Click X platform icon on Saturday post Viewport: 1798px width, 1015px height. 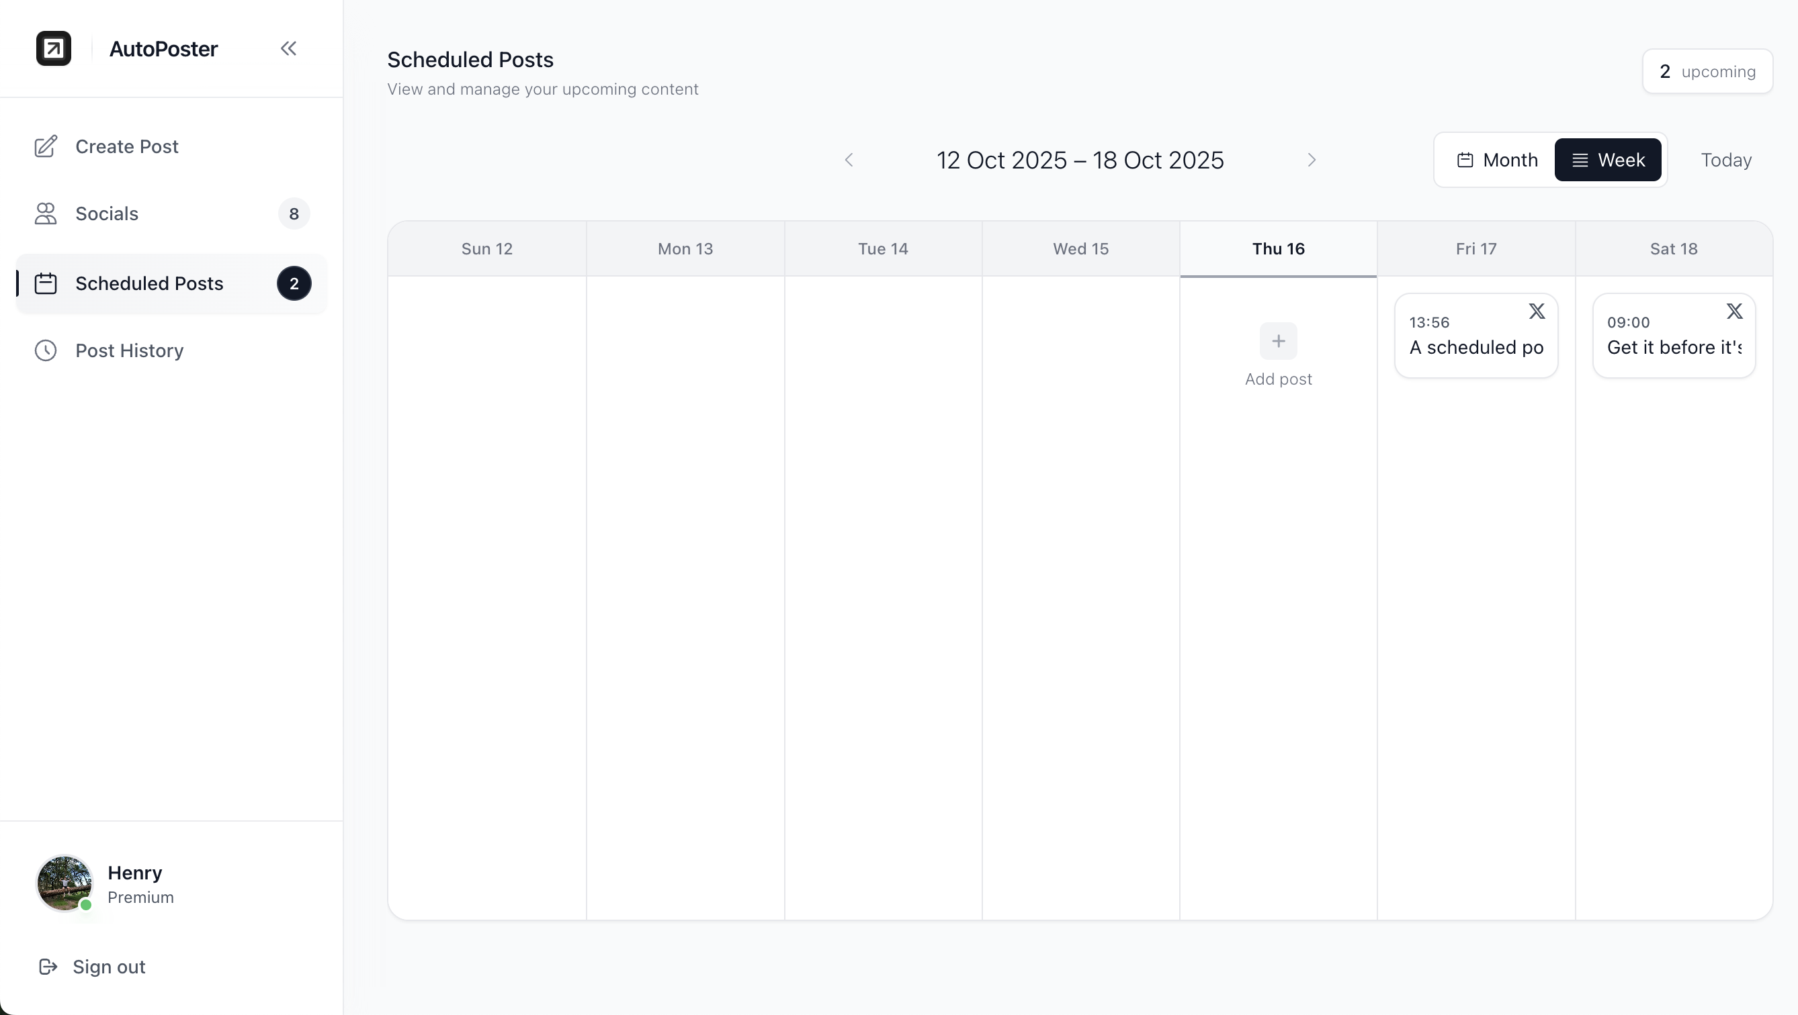pos(1734,311)
